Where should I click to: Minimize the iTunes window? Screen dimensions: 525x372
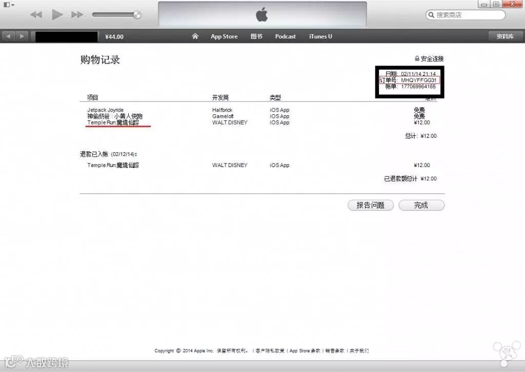pos(484,4)
